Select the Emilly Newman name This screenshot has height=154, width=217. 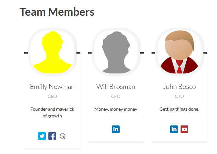pyautogui.click(x=52, y=87)
